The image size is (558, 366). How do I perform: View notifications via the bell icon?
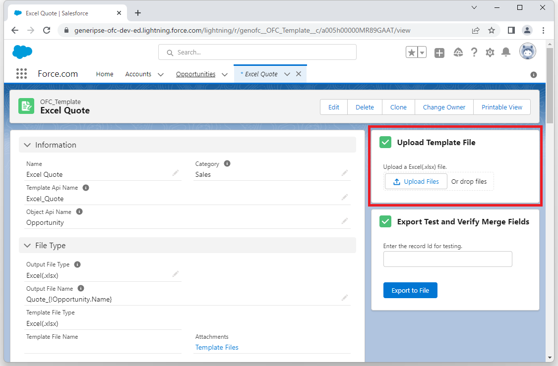[506, 52]
